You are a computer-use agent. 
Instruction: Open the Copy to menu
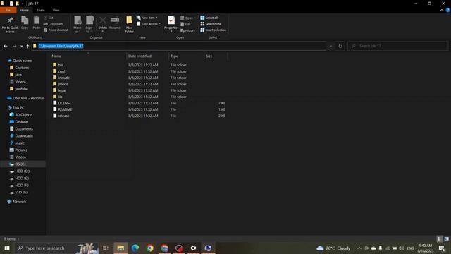click(89, 24)
